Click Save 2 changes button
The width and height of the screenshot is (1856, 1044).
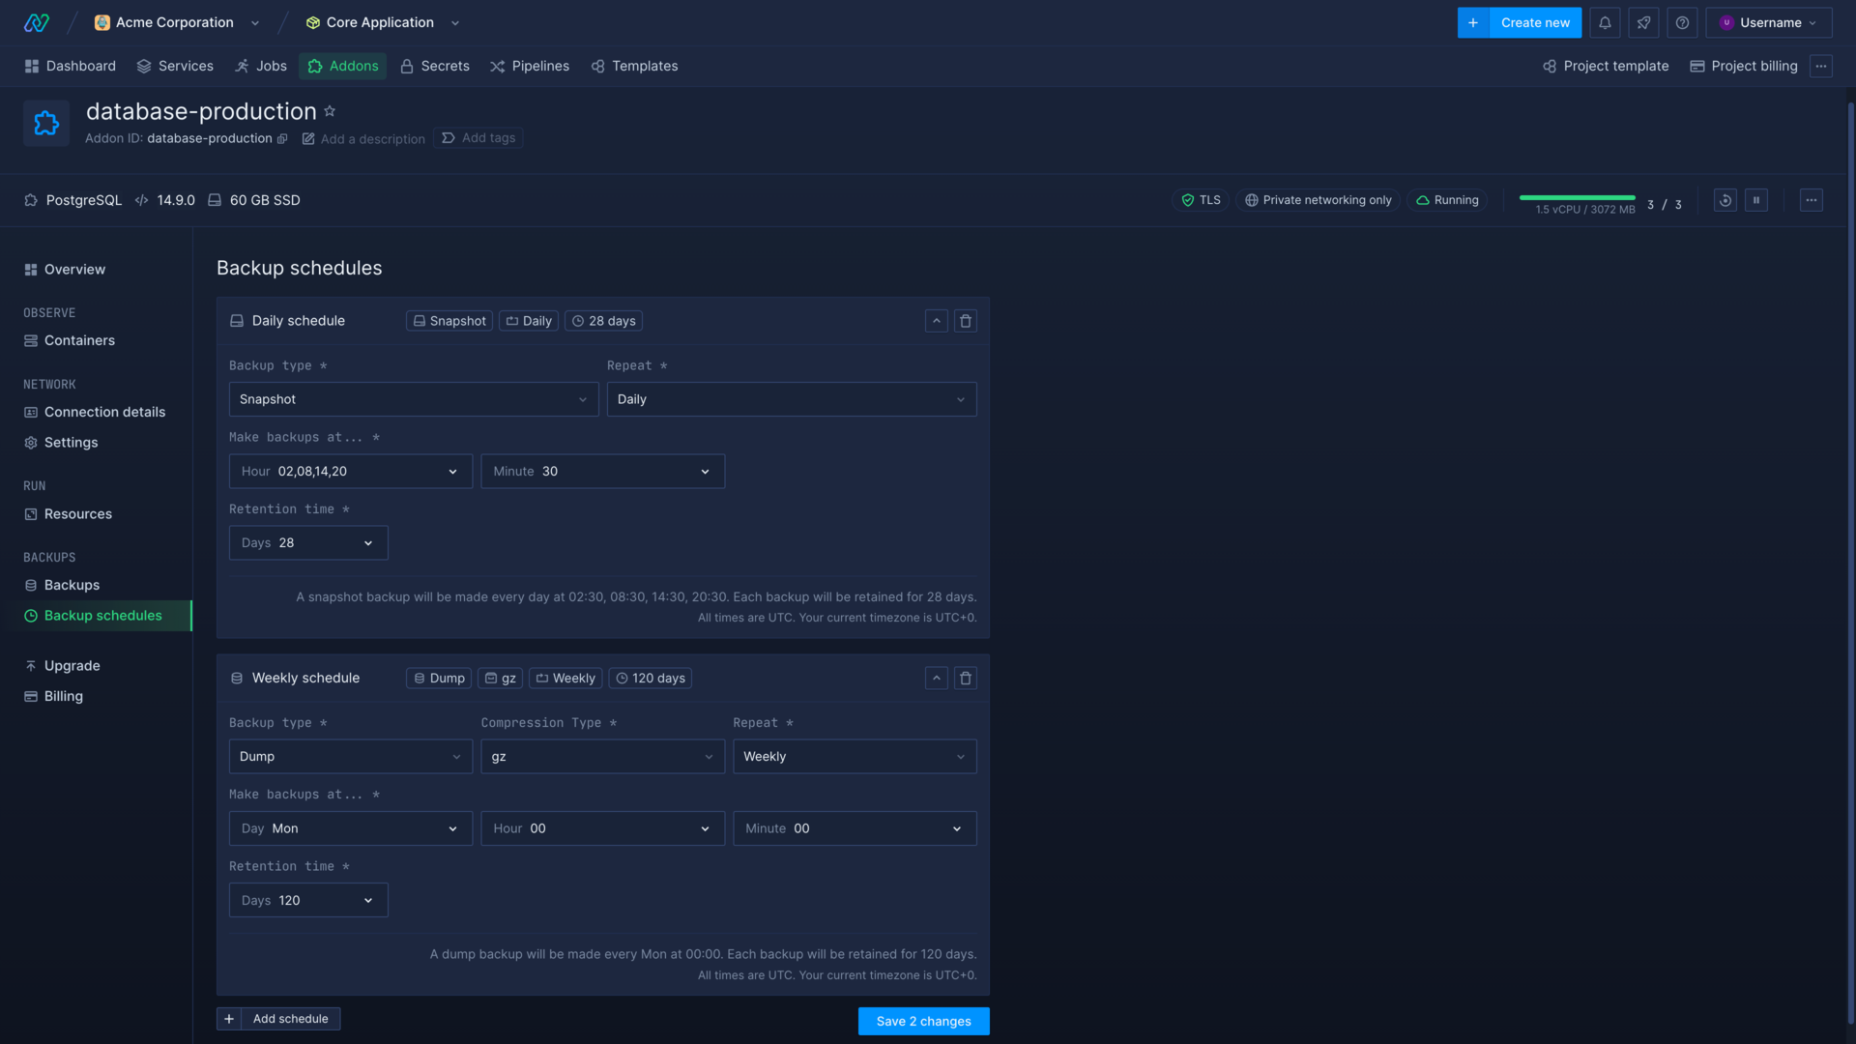[x=924, y=1021]
